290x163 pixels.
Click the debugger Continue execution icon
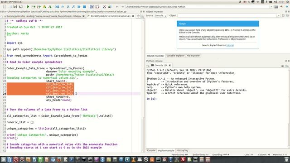click(x=79, y=7)
